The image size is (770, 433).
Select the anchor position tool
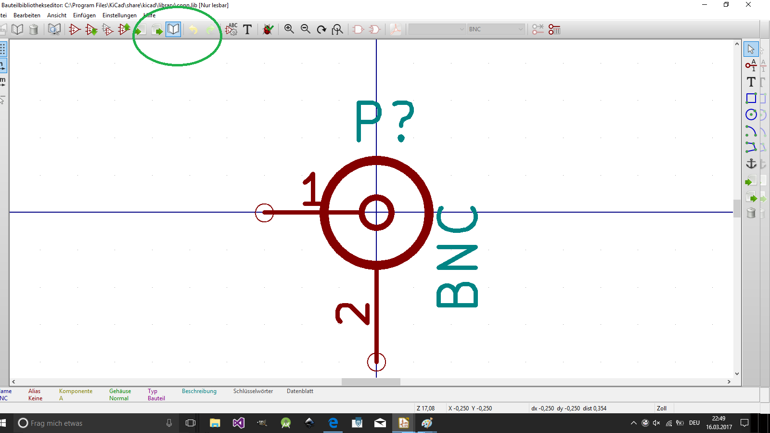pos(751,164)
